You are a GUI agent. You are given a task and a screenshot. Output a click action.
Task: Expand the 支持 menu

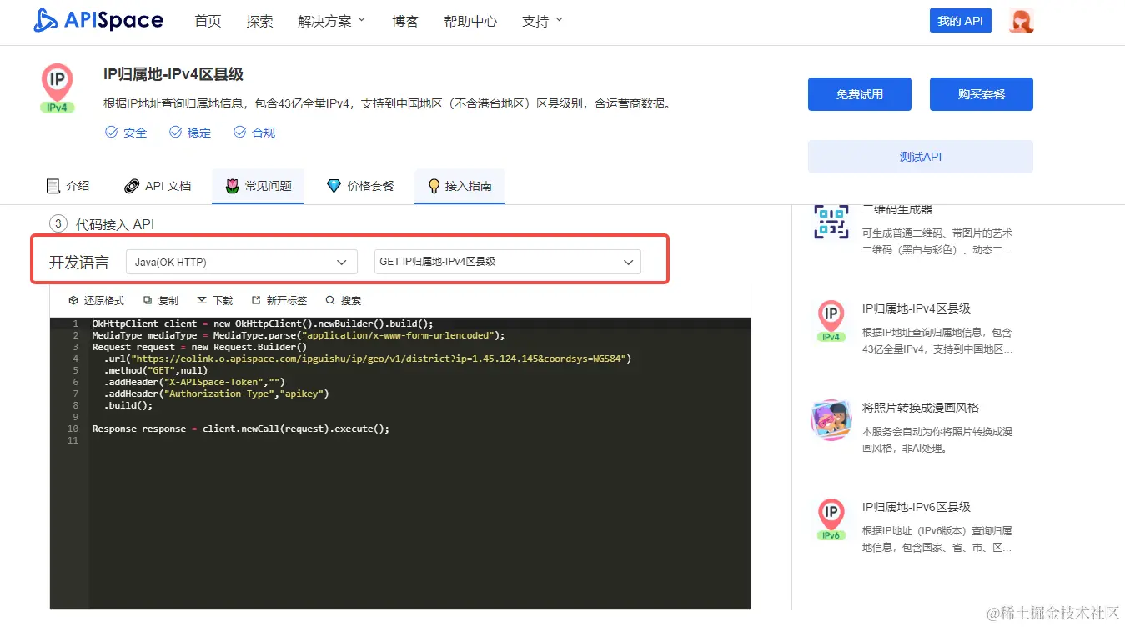coord(542,21)
